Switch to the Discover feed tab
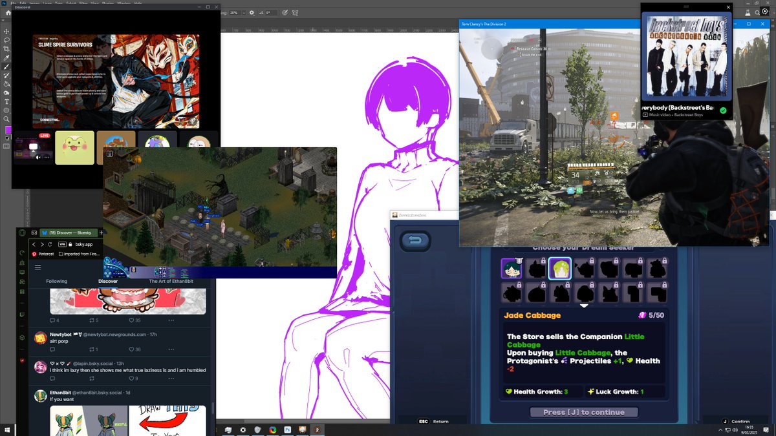Screen dimensions: 776x436 click(x=108, y=281)
